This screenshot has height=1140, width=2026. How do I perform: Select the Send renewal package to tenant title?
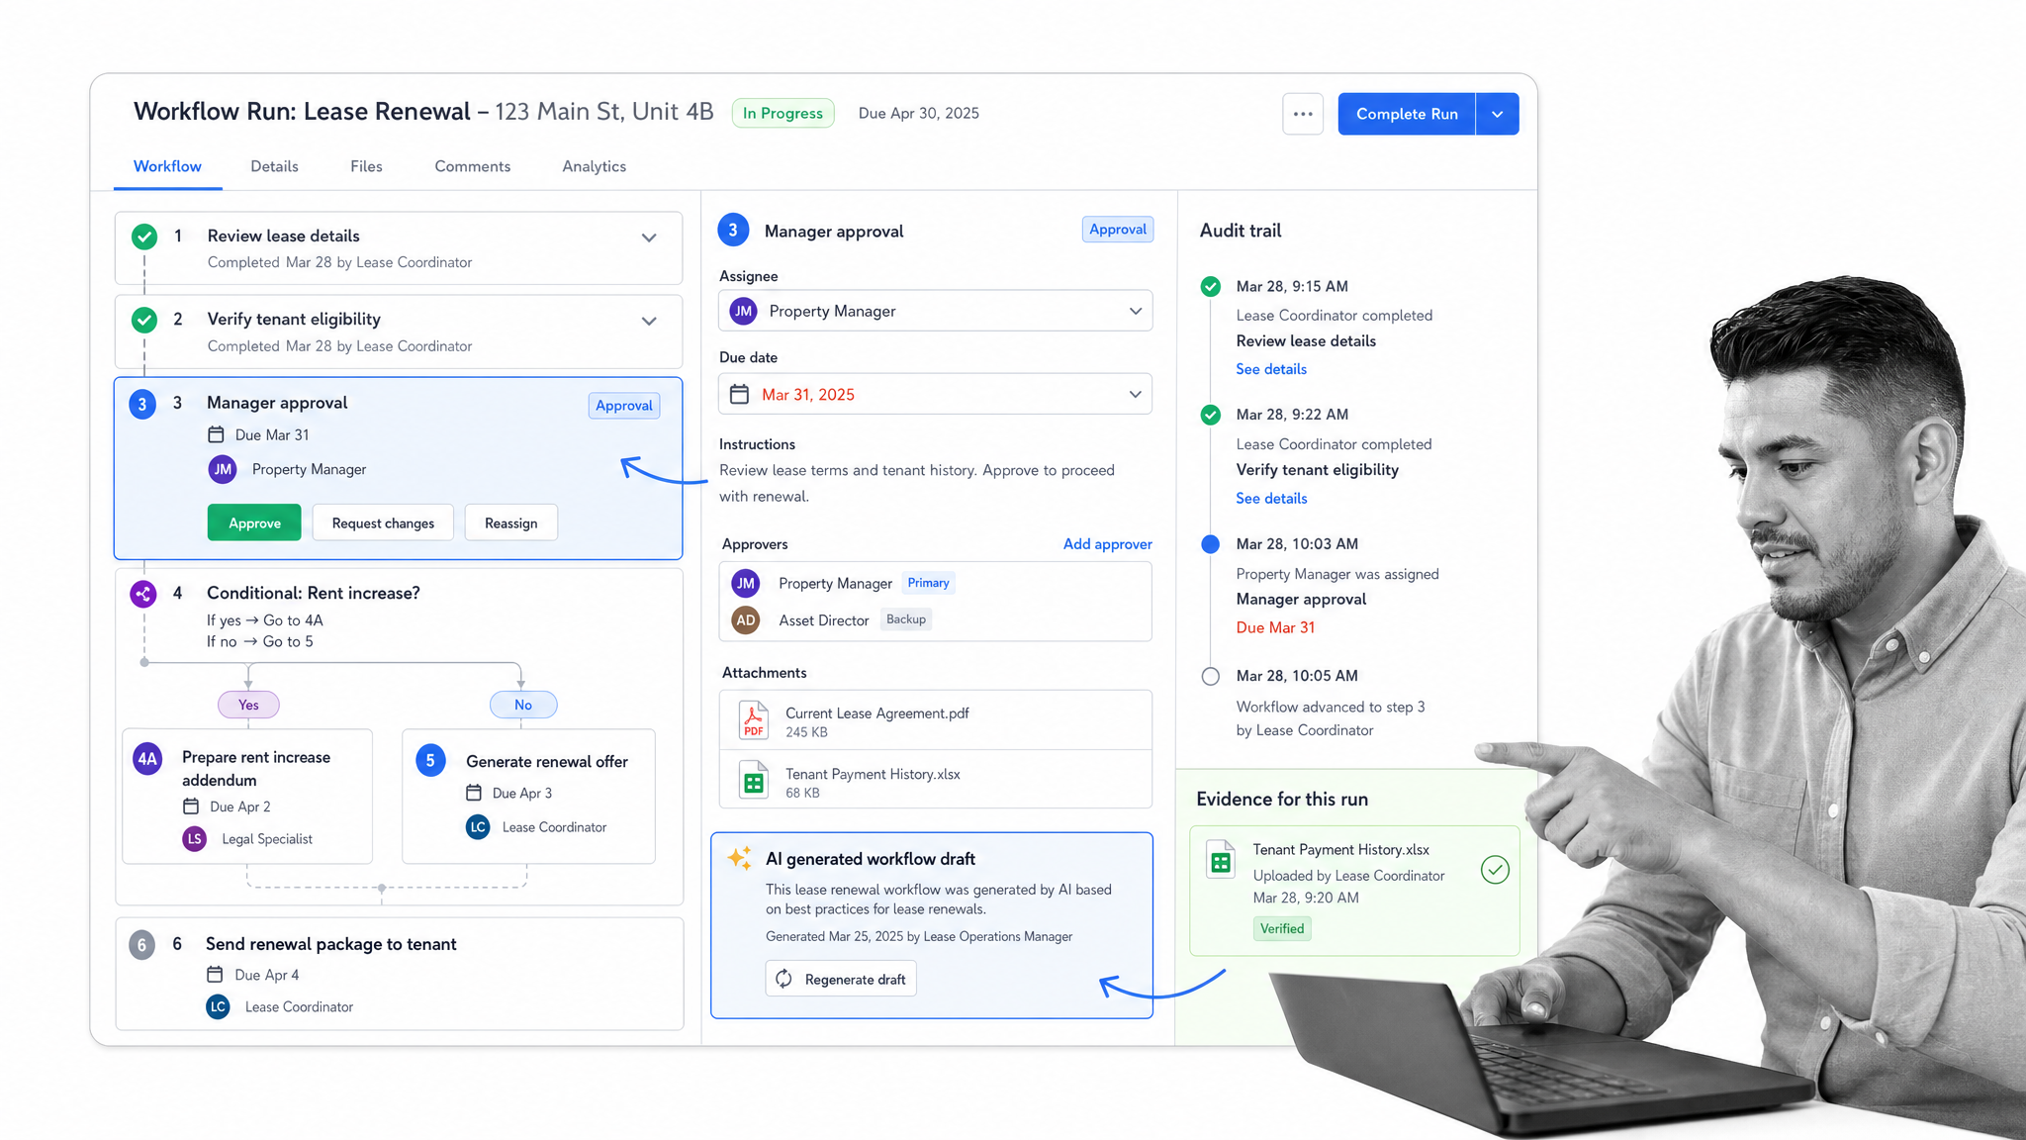click(331, 944)
